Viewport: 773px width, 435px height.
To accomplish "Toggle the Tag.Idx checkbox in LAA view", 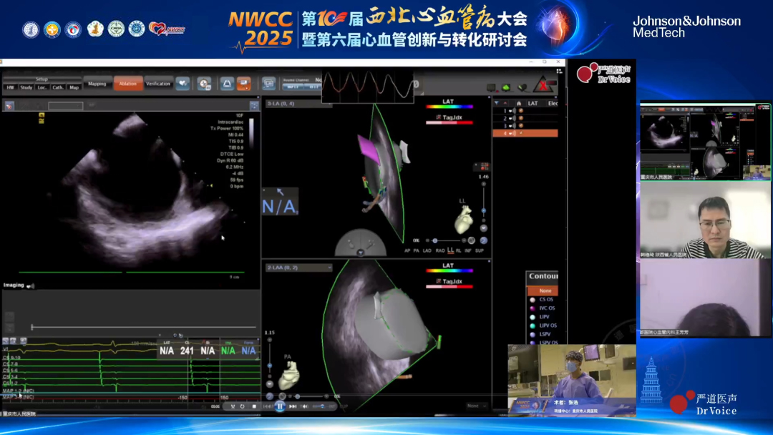I will click(438, 281).
